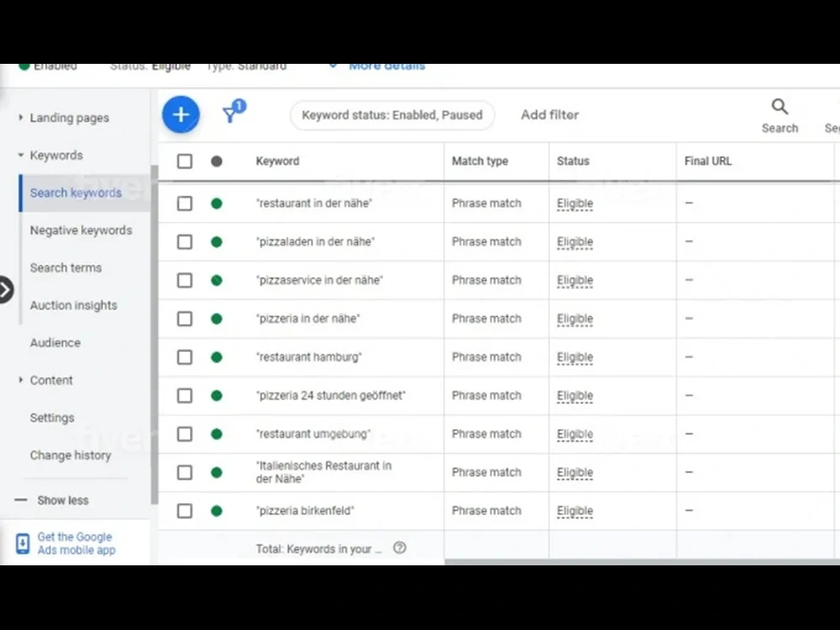The image size is (840, 630).
Task: Check the 'pizzeria 24 stunden geöffnet' row
Action: 185,396
